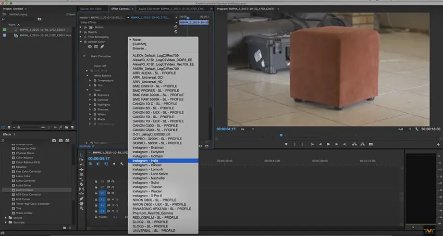Step forward one frame in Program monitor
443x236 pixels.
[336, 144]
